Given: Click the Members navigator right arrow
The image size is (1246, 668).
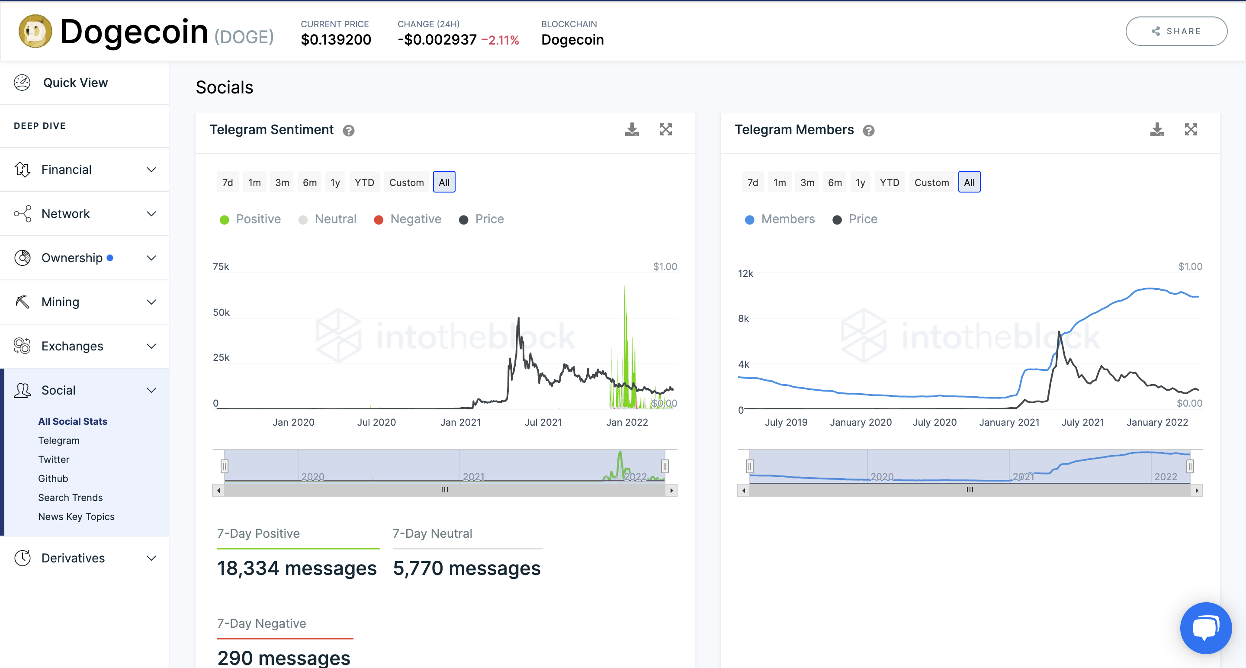Looking at the screenshot, I should click(x=1197, y=491).
